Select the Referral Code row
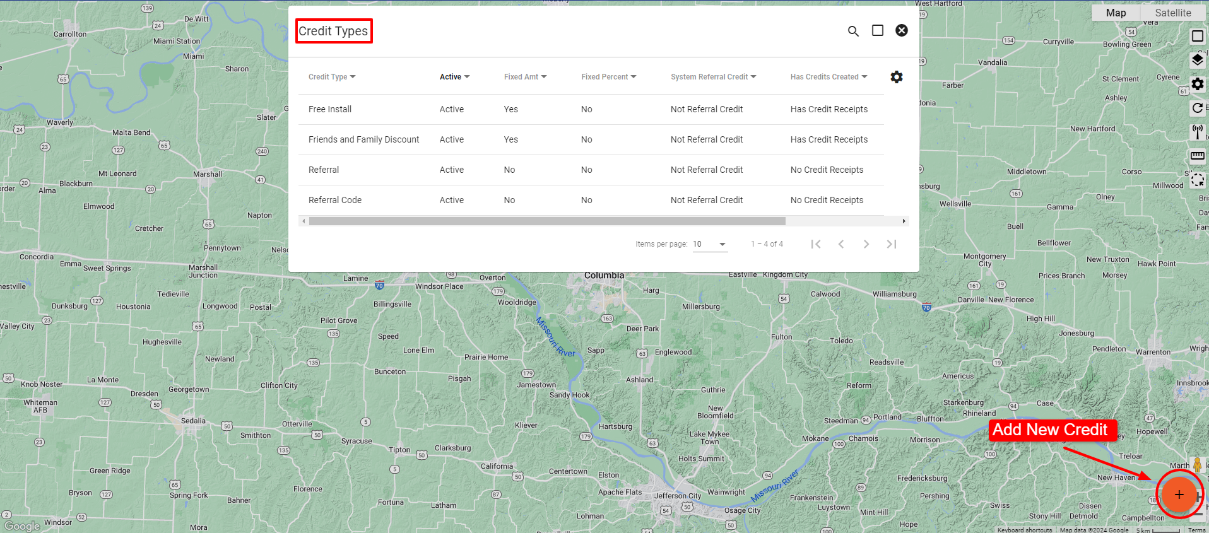 (x=591, y=200)
